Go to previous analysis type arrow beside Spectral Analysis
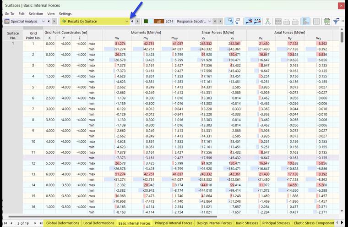Viewport: 348px width, 227px height. coord(49,22)
